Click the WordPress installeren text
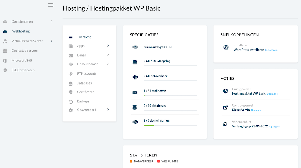301x168 pixels. click(249, 50)
